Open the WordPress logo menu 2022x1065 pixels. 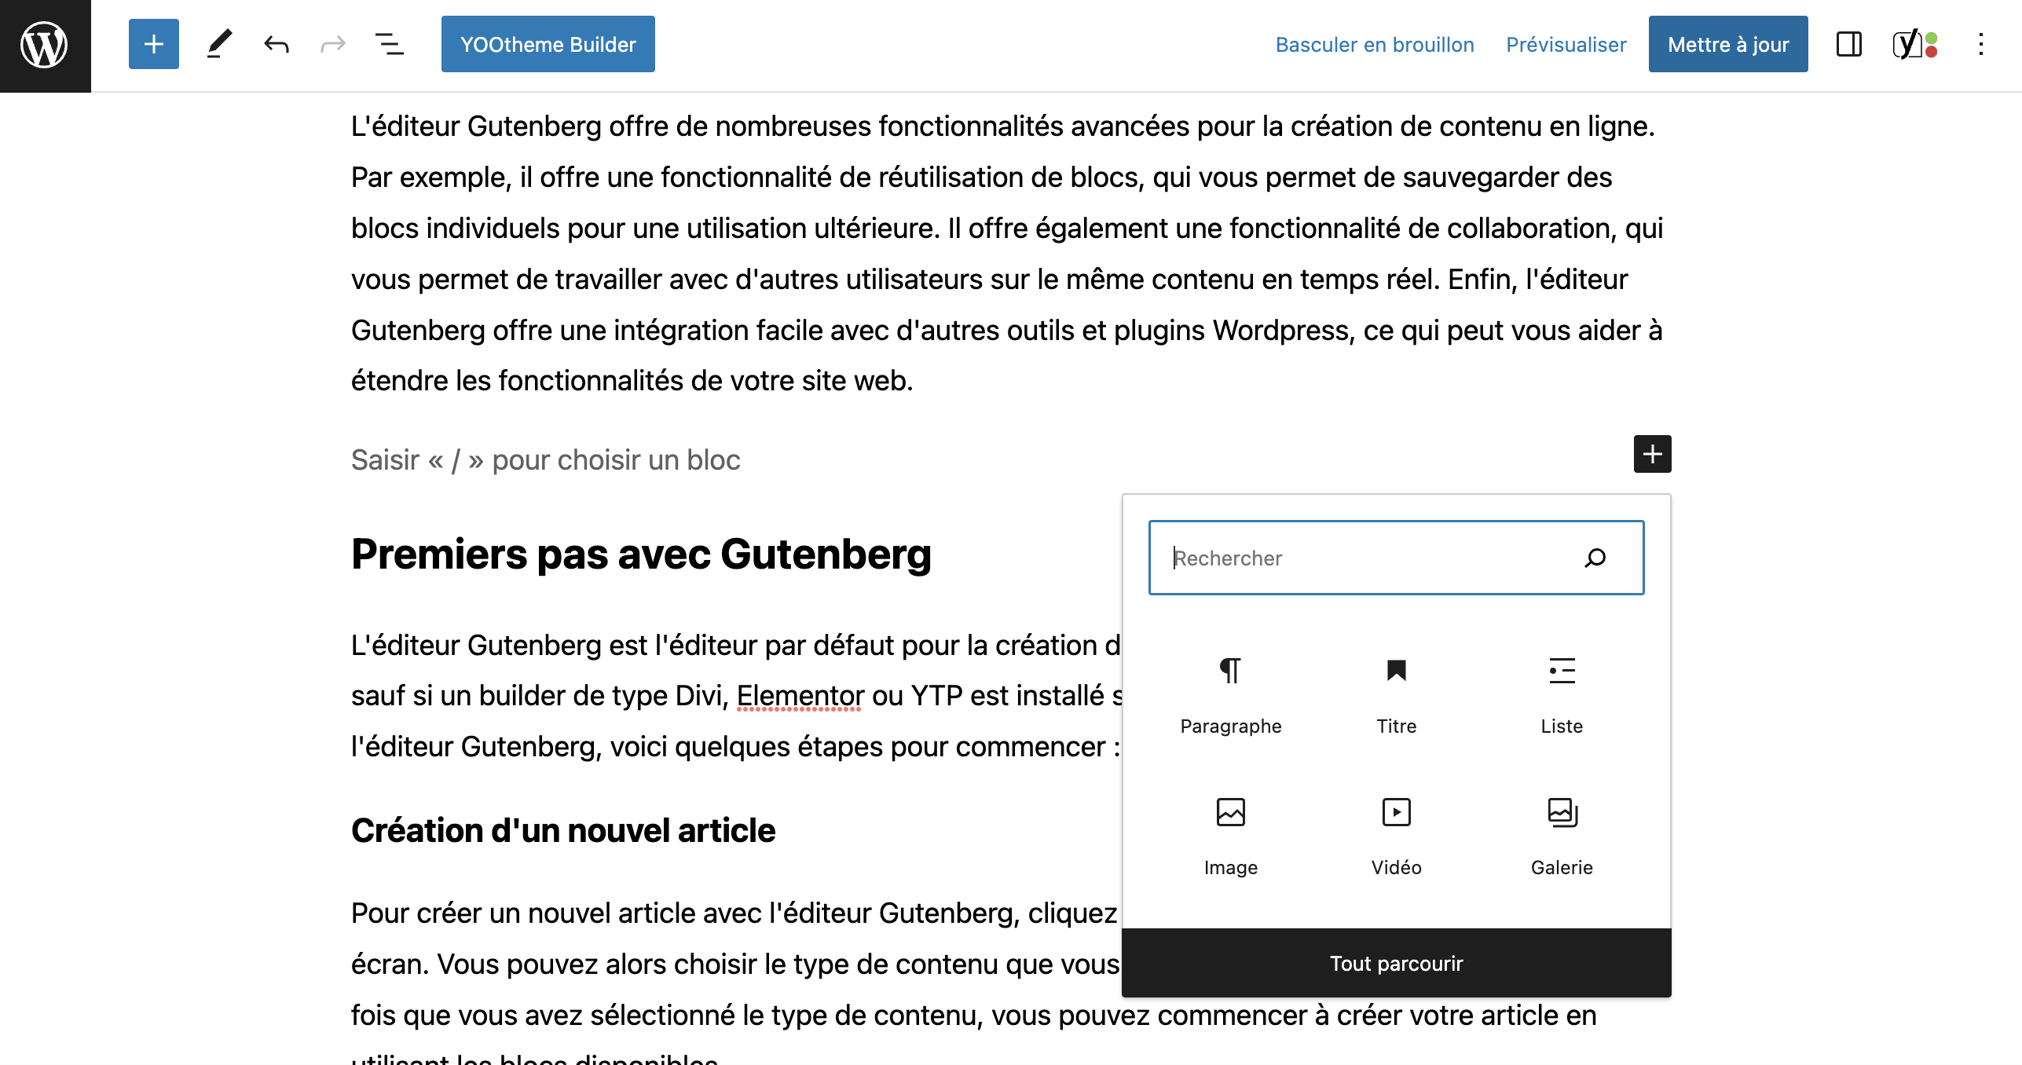point(45,46)
